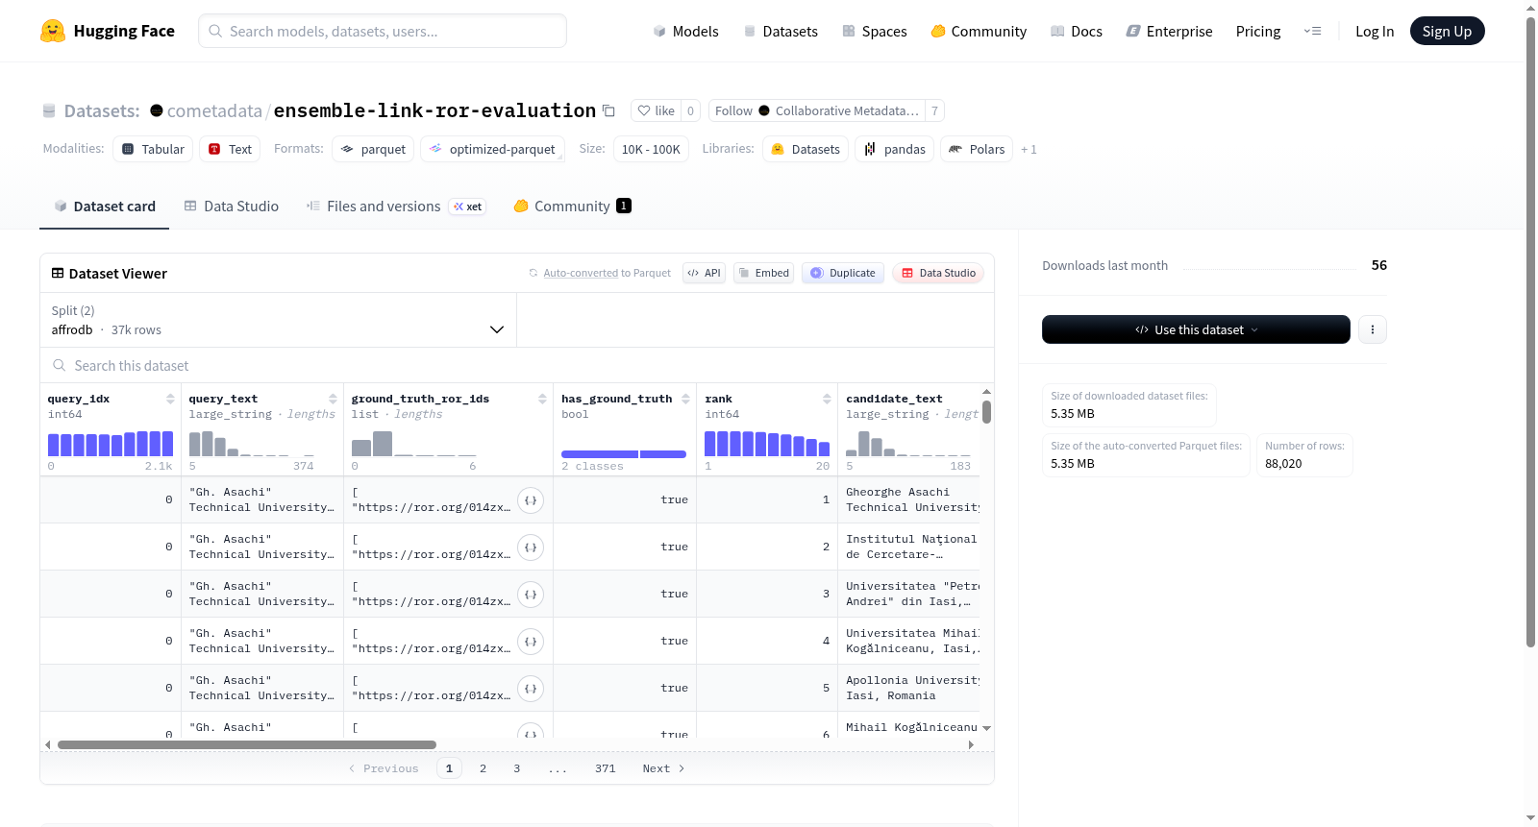Image resolution: width=1538 pixels, height=827 pixels.
Task: Go to the Next page of results
Action: click(x=663, y=768)
